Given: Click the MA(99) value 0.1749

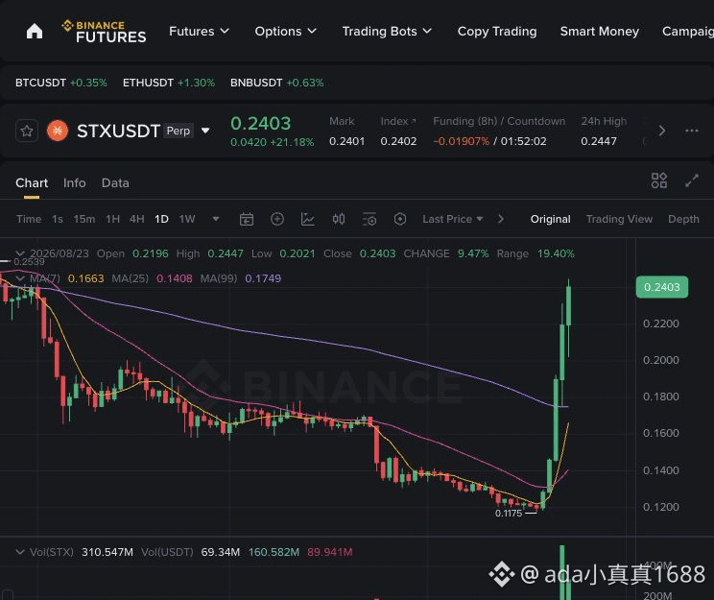Looking at the screenshot, I should point(263,278).
